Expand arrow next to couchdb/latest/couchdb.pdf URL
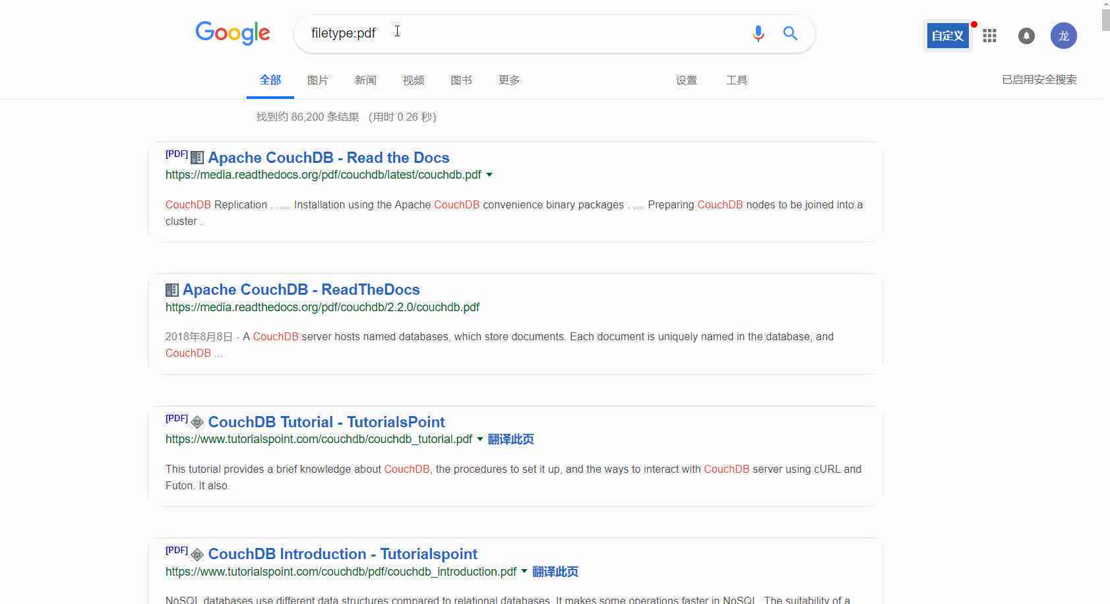 [489, 175]
